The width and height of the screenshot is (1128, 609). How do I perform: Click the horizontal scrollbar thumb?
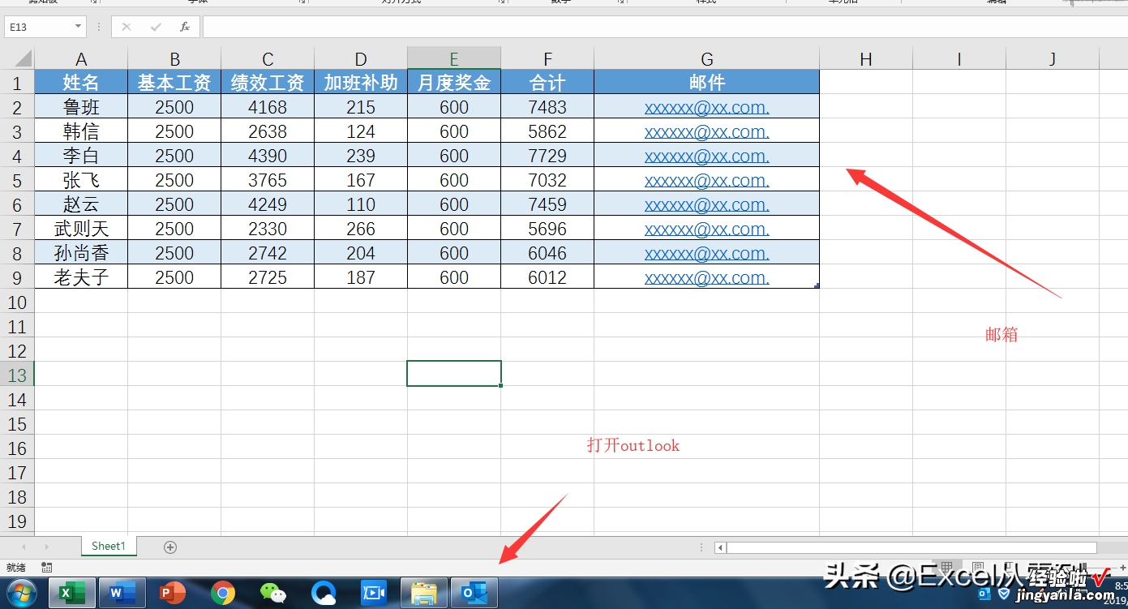[911, 547]
